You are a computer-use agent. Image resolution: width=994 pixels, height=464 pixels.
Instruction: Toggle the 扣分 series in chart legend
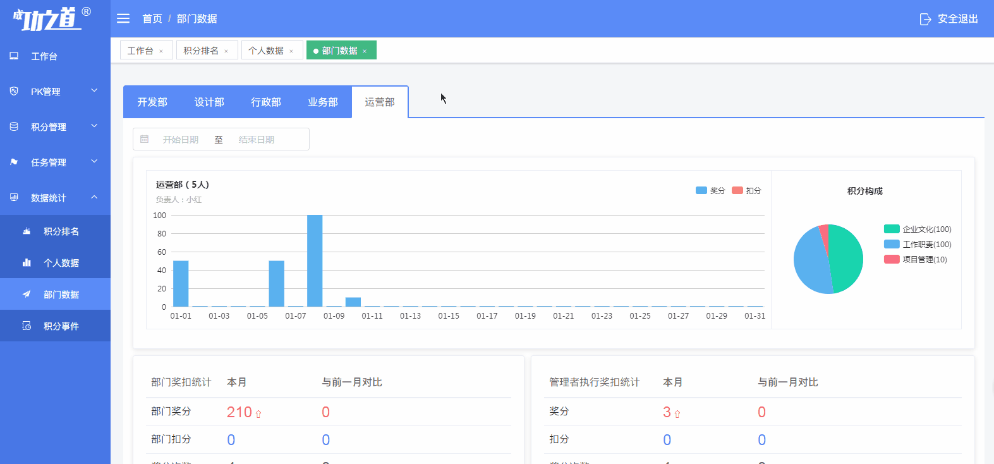[x=746, y=190]
